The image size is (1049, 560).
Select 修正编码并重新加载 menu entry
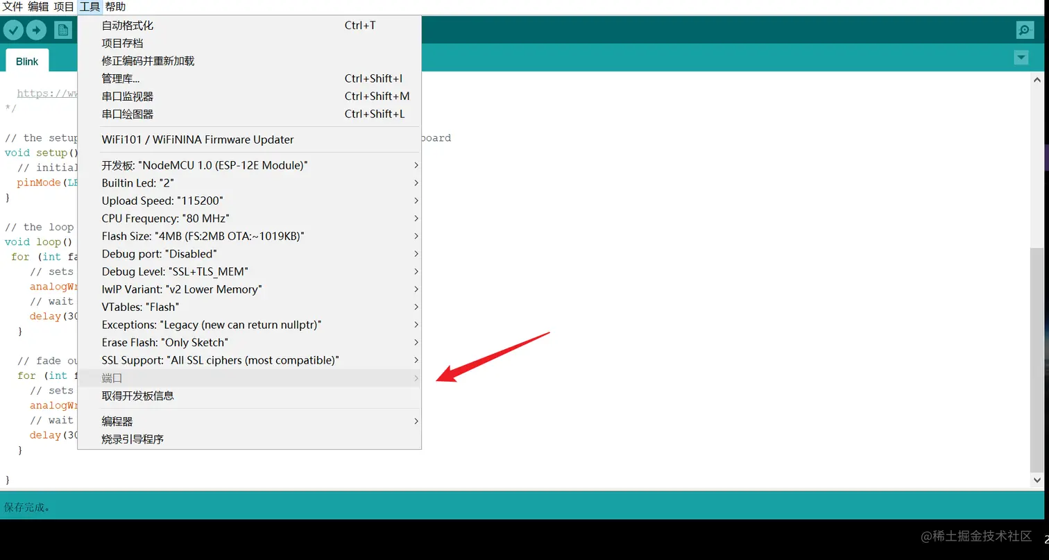pos(249,61)
